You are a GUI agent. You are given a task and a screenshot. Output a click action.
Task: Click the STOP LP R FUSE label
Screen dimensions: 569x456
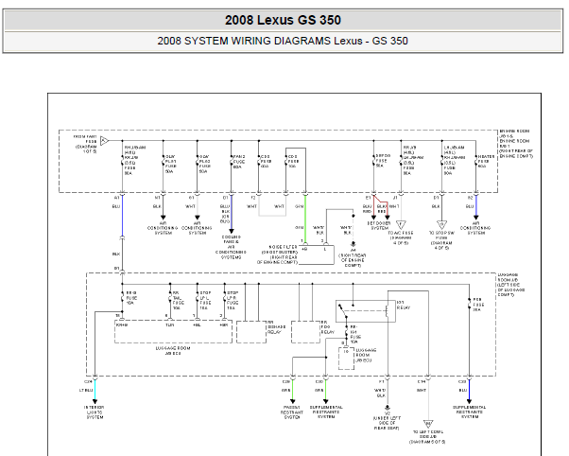(x=233, y=300)
